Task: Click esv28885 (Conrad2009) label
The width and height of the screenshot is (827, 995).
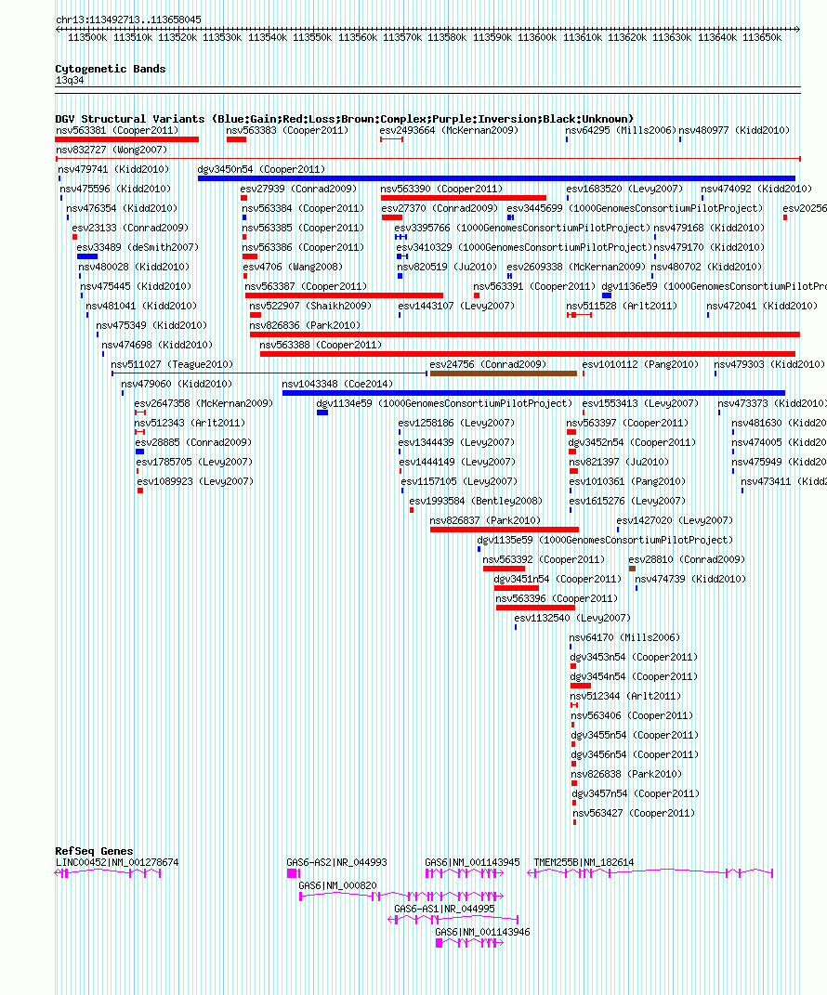Action: tap(193, 443)
